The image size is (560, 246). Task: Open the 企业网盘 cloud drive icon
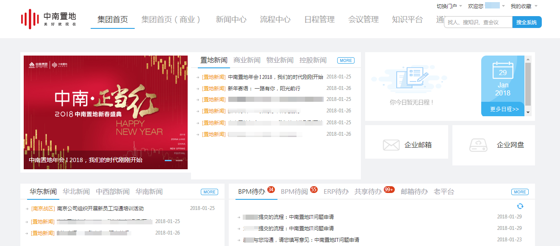click(478, 145)
